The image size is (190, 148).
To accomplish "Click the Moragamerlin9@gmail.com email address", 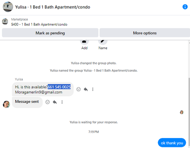I will [39, 92].
